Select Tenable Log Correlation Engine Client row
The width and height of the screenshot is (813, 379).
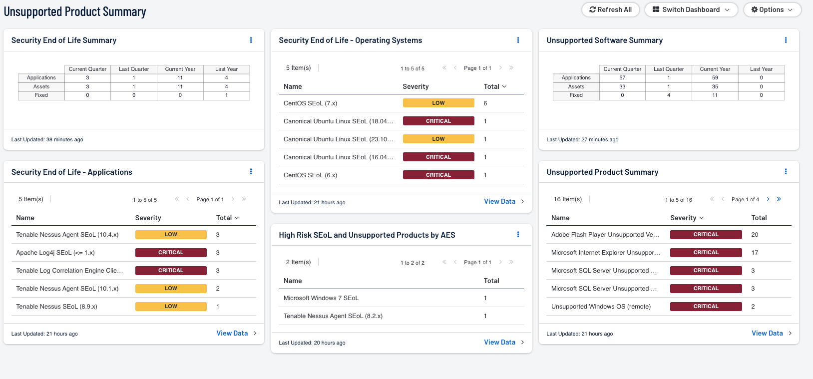pyautogui.click(x=134, y=271)
